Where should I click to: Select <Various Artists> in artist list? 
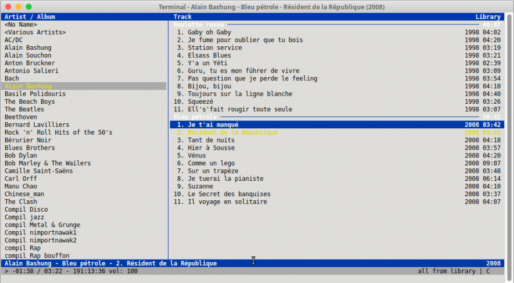tap(35, 33)
